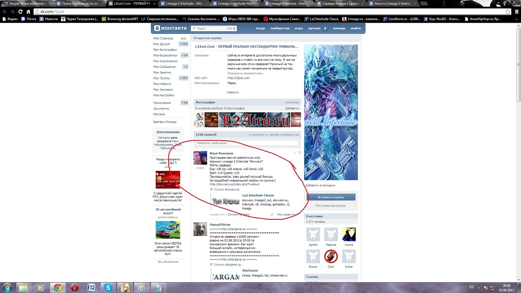The height and width of the screenshot is (293, 521).
Task: Open Мои Сообщения in left sidebar
Action: [x=164, y=67]
